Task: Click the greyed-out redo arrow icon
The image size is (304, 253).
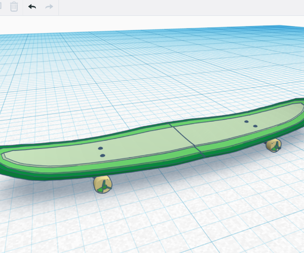Action: pyautogui.click(x=49, y=7)
